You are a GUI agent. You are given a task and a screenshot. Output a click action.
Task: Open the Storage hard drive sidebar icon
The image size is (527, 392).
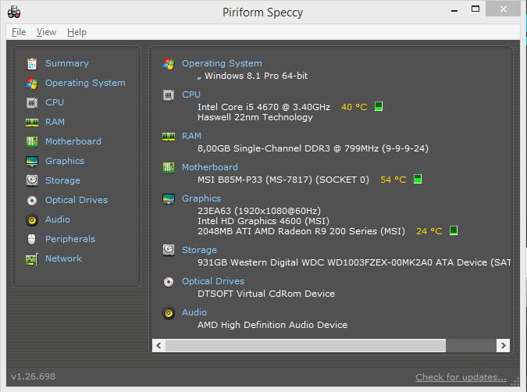click(32, 180)
